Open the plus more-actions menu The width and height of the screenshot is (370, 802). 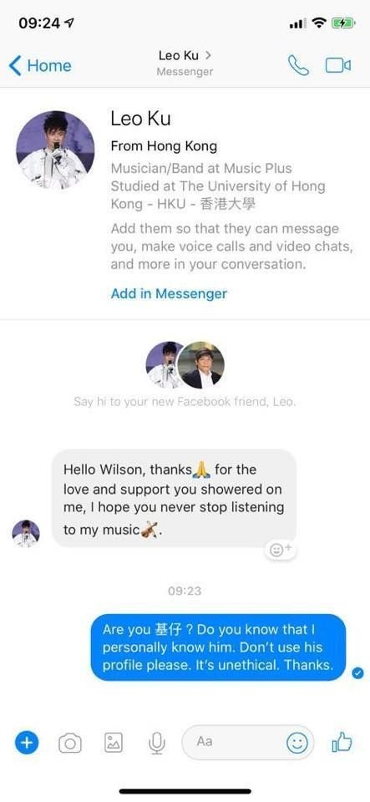(x=27, y=742)
